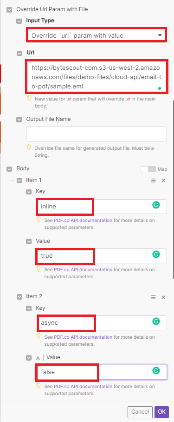
Task: Click the green dot in the Url field
Action: tap(160, 88)
